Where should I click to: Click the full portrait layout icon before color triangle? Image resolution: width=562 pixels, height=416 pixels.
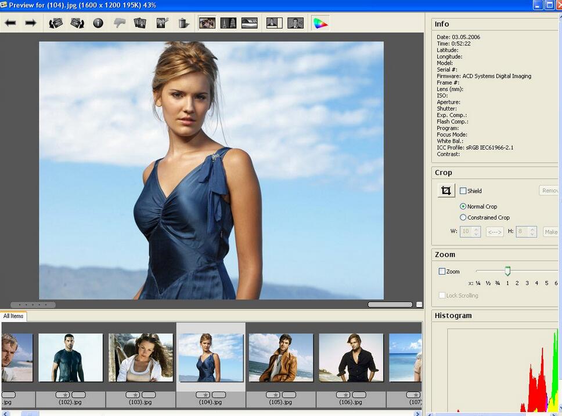click(296, 23)
